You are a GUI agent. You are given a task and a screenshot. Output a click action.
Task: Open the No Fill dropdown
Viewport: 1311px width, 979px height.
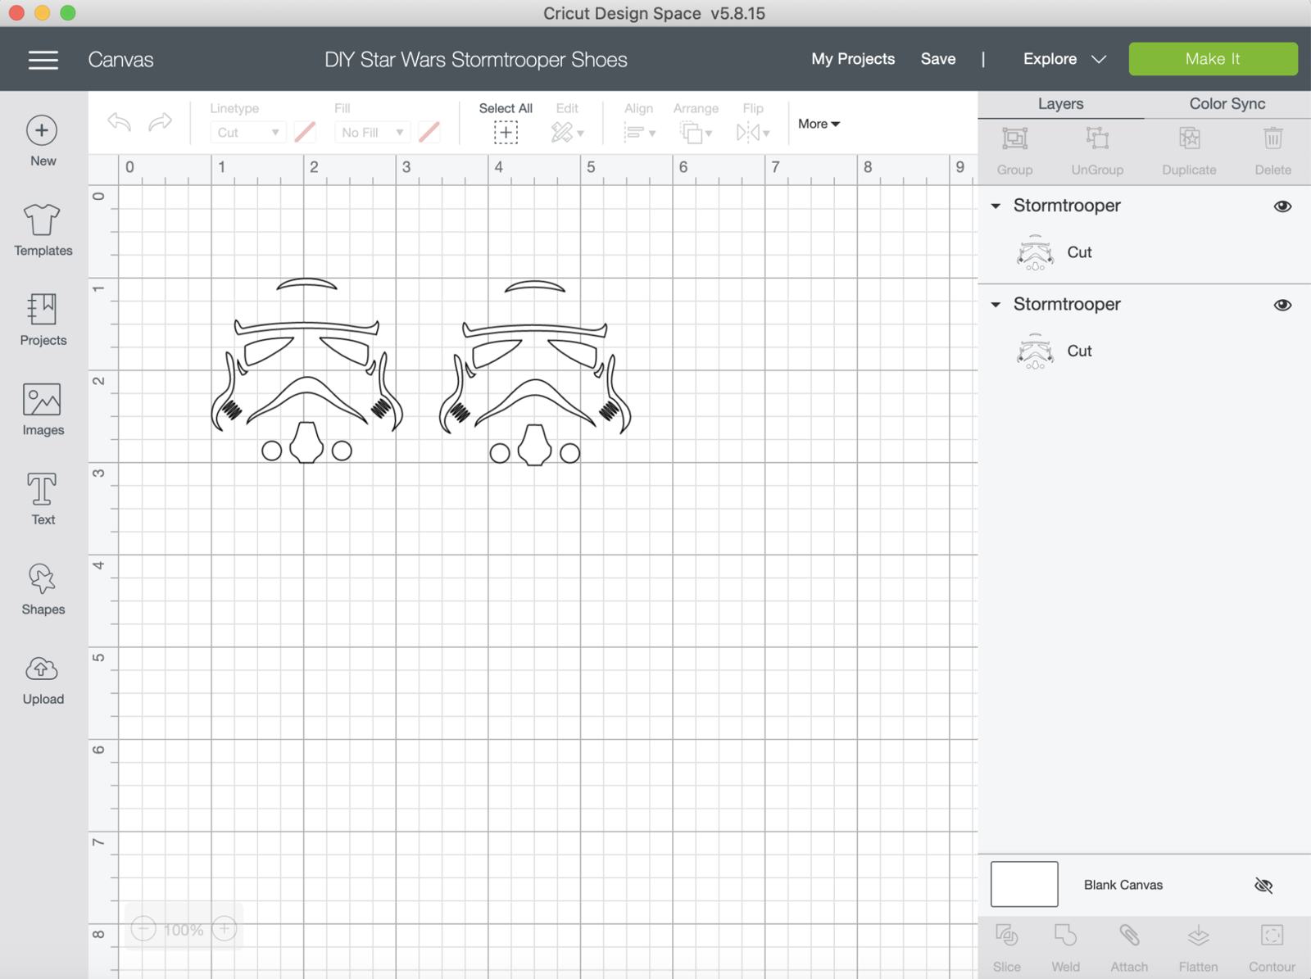coord(372,132)
